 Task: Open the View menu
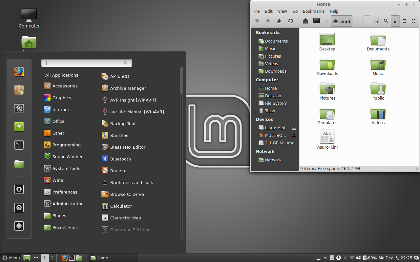(282, 11)
